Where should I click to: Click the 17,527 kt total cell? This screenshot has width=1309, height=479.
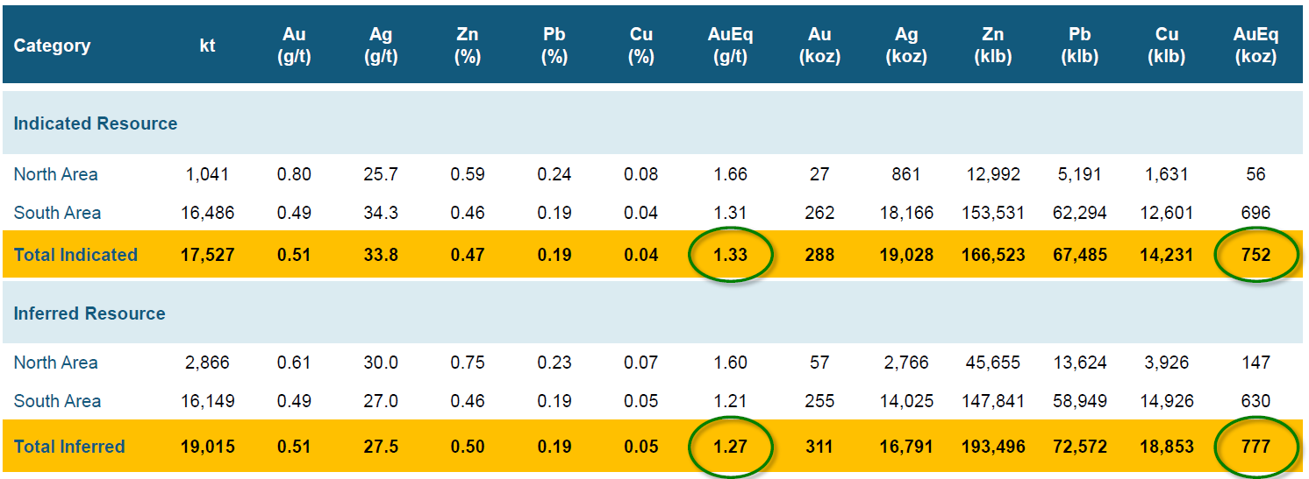click(x=207, y=255)
